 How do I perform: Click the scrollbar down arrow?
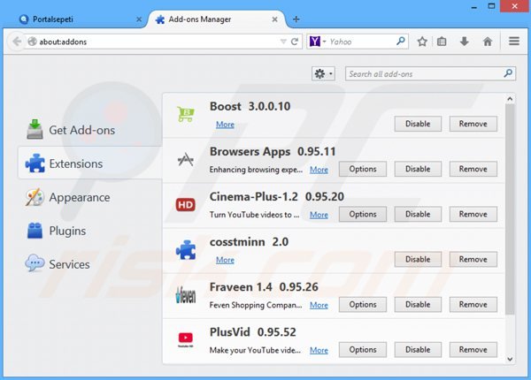(510, 359)
